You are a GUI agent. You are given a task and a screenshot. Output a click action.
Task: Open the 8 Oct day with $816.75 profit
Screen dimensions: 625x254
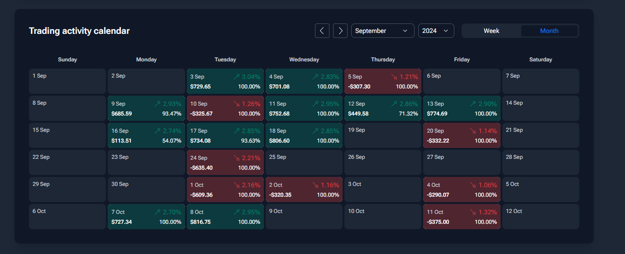click(225, 217)
